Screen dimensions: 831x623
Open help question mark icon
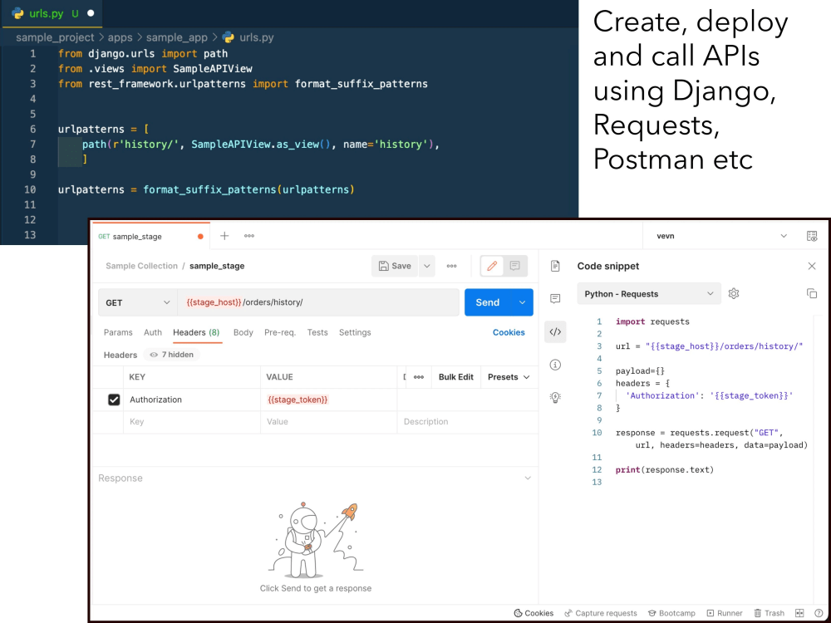[819, 613]
